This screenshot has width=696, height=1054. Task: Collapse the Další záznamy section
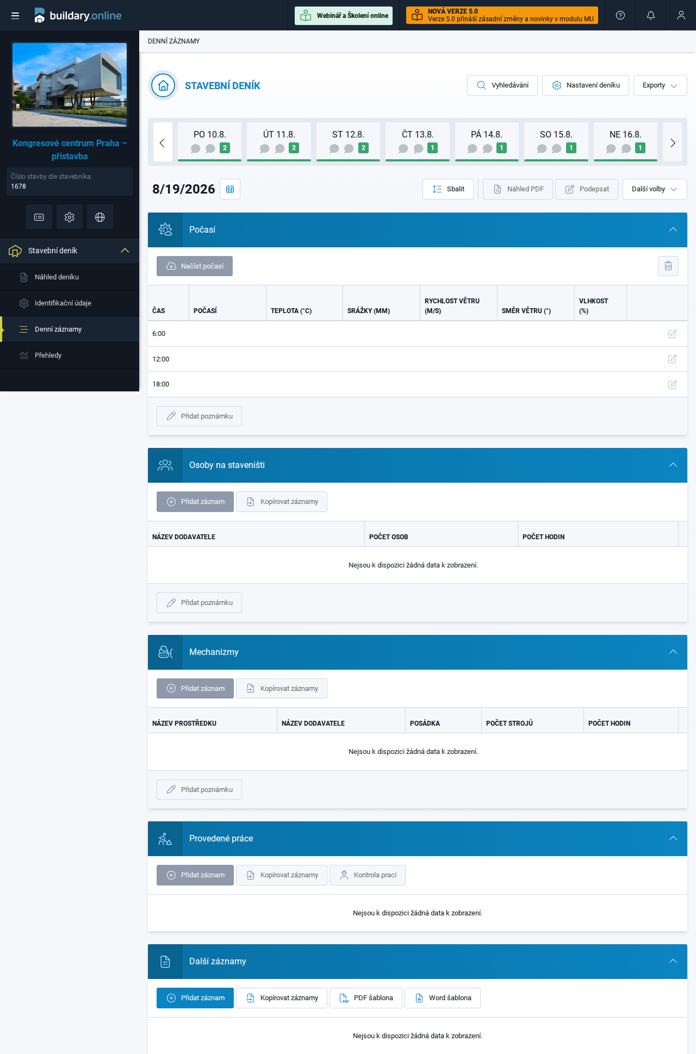pos(673,962)
